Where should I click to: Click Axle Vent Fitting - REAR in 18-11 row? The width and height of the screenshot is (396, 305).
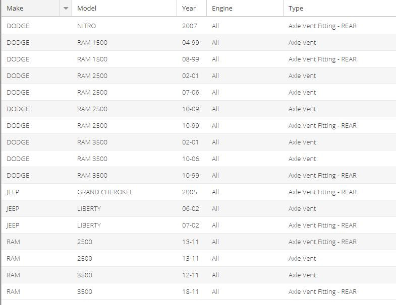tap(322, 292)
